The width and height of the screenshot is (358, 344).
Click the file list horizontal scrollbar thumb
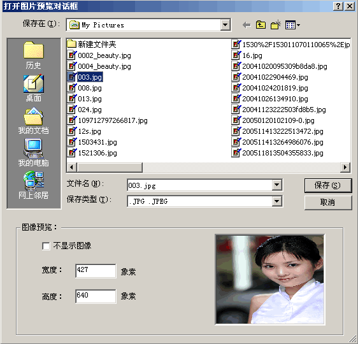coord(110,168)
